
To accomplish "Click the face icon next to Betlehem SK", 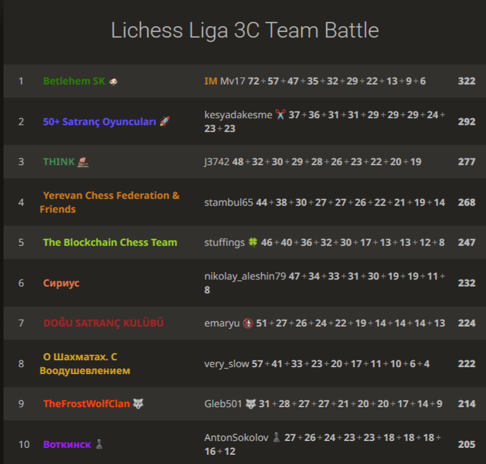I will click(113, 81).
